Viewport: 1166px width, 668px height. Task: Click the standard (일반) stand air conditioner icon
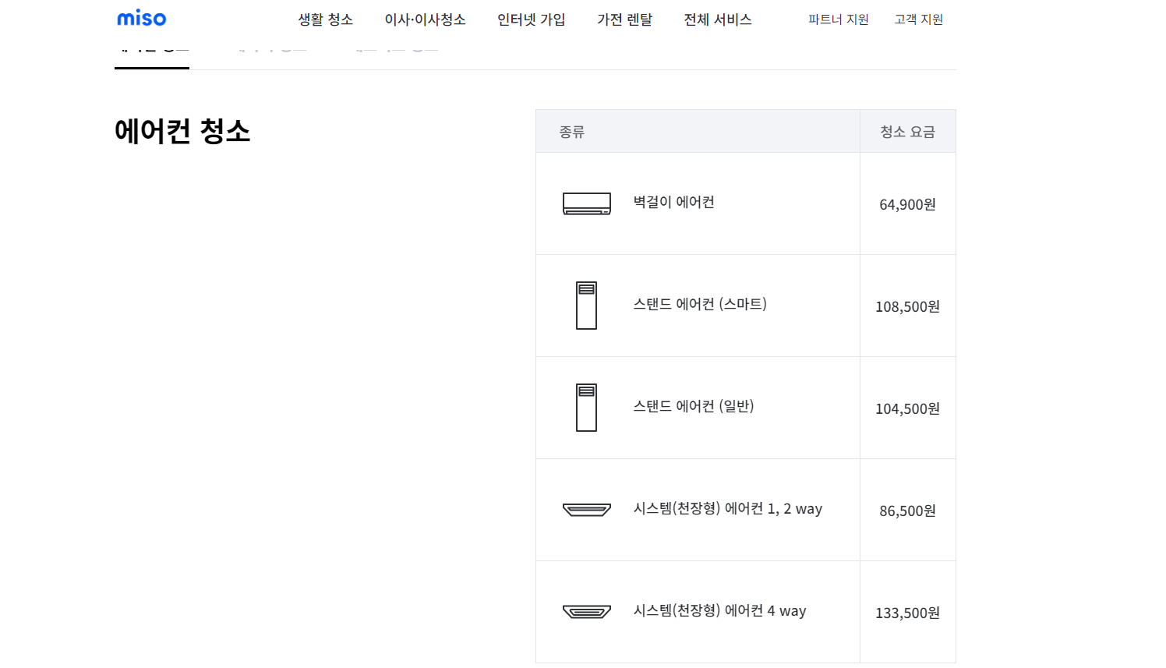586,408
